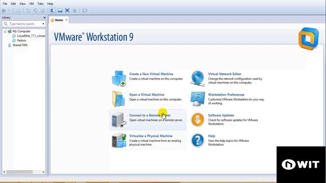
Task: Click the Virtualize a Physical Machine icon
Action: (119, 140)
